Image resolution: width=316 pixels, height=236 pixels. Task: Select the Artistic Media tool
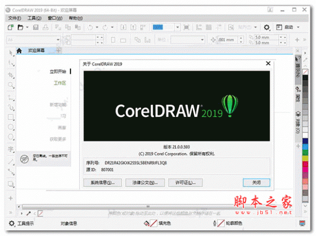11,107
